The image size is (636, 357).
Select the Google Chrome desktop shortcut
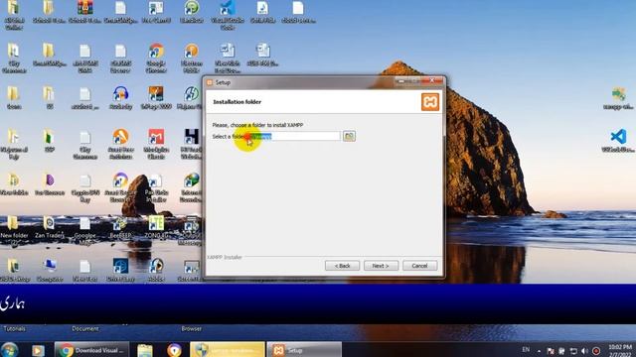pyautogui.click(x=156, y=59)
